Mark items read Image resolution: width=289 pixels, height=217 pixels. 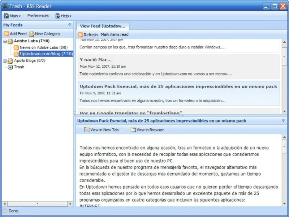(x=115, y=34)
